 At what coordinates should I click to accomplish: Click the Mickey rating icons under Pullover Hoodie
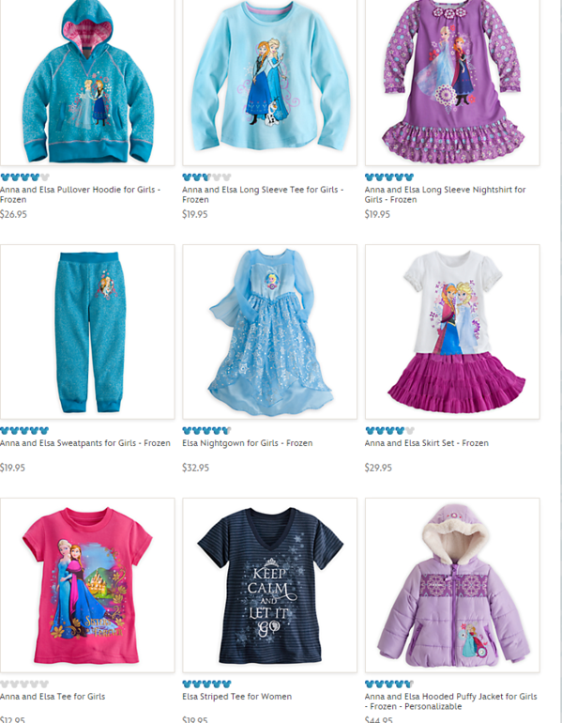25,177
